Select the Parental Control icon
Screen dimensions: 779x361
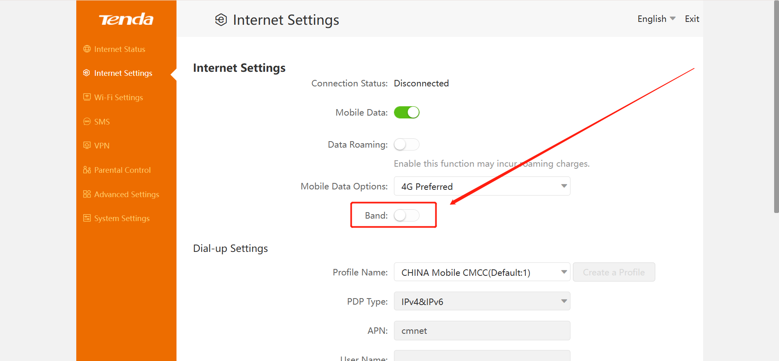point(87,170)
